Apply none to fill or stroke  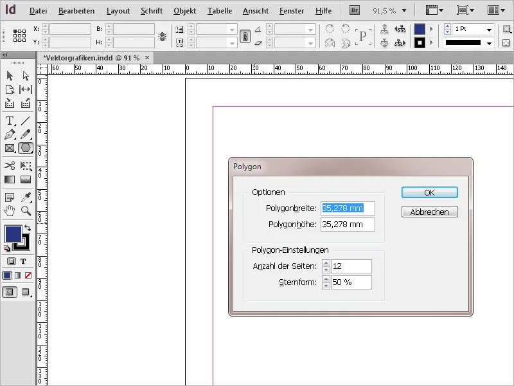pyautogui.click(x=28, y=275)
